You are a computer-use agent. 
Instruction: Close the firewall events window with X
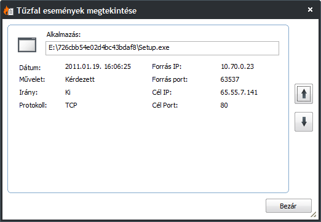tap(310, 10)
